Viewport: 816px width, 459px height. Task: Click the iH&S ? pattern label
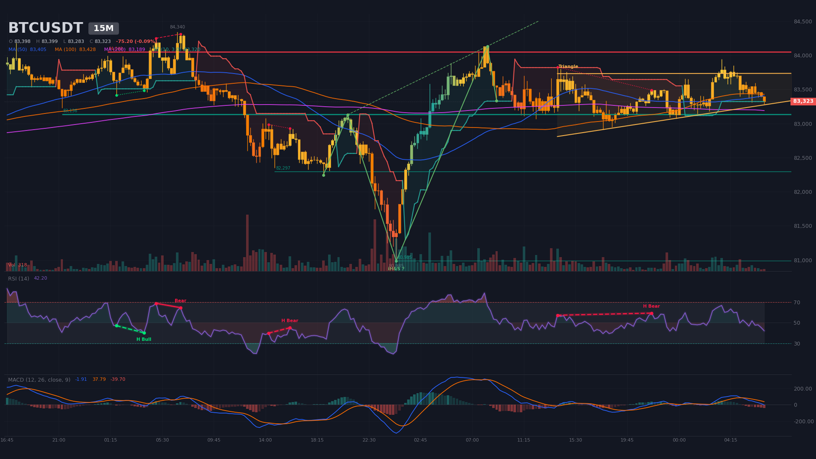click(x=396, y=268)
